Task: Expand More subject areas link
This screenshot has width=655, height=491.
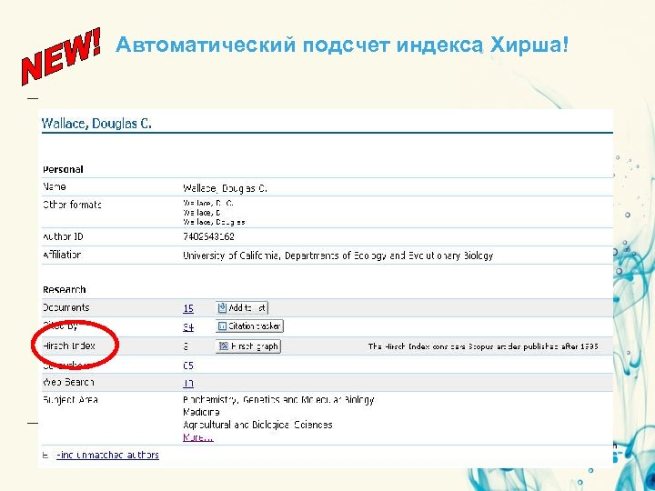Action: coord(198,437)
